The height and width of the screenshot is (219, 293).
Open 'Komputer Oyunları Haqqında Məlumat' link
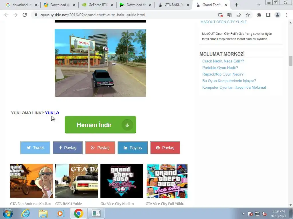[x=234, y=87]
